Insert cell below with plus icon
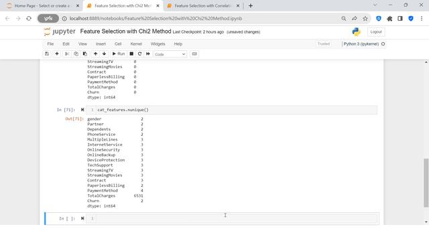The image size is (429, 241). pos(57,54)
